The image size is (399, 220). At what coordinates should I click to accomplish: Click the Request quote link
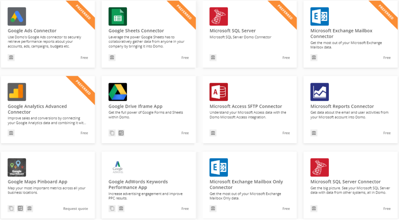point(76,209)
